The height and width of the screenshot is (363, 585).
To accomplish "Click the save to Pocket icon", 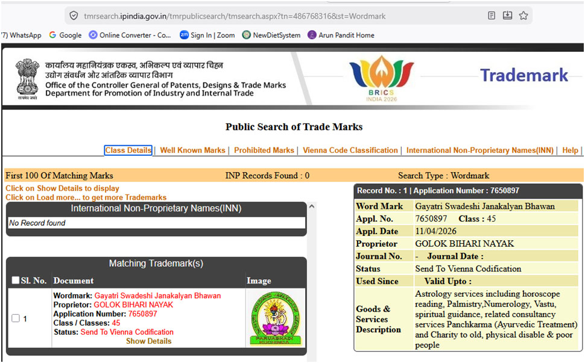I will click(508, 16).
